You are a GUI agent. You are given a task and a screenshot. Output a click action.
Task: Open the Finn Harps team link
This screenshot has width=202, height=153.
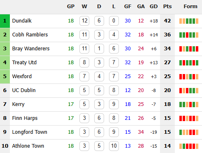point(25,118)
